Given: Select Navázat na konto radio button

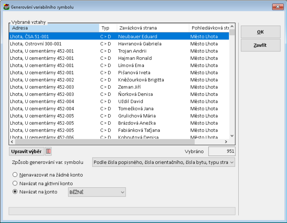Looking at the screenshot, I should pos(15,192).
